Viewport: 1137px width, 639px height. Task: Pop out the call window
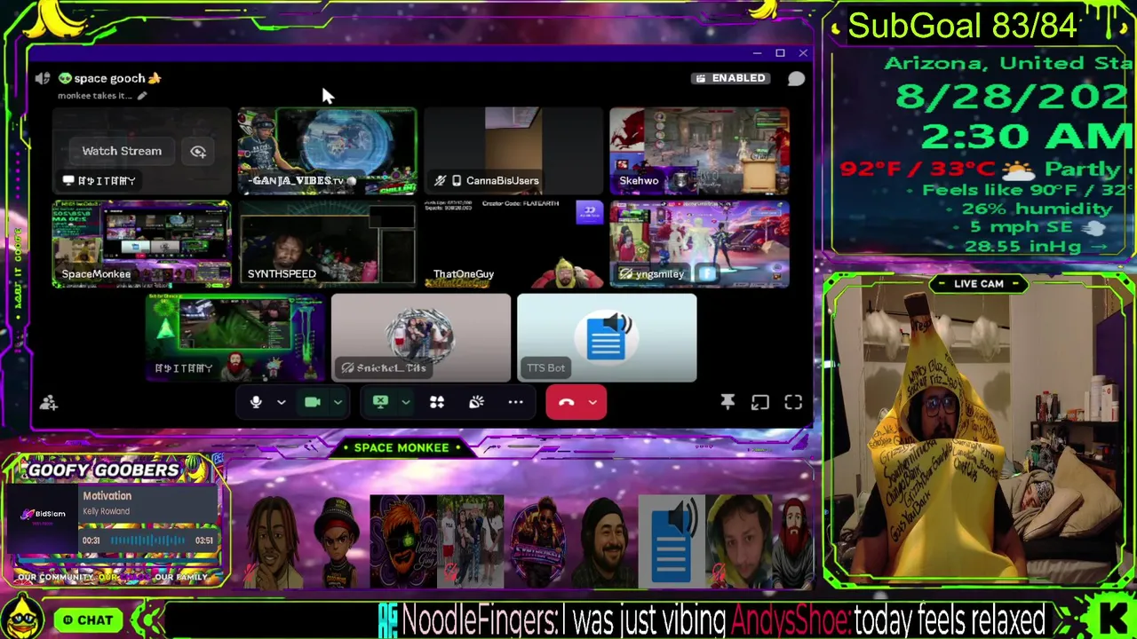(759, 402)
